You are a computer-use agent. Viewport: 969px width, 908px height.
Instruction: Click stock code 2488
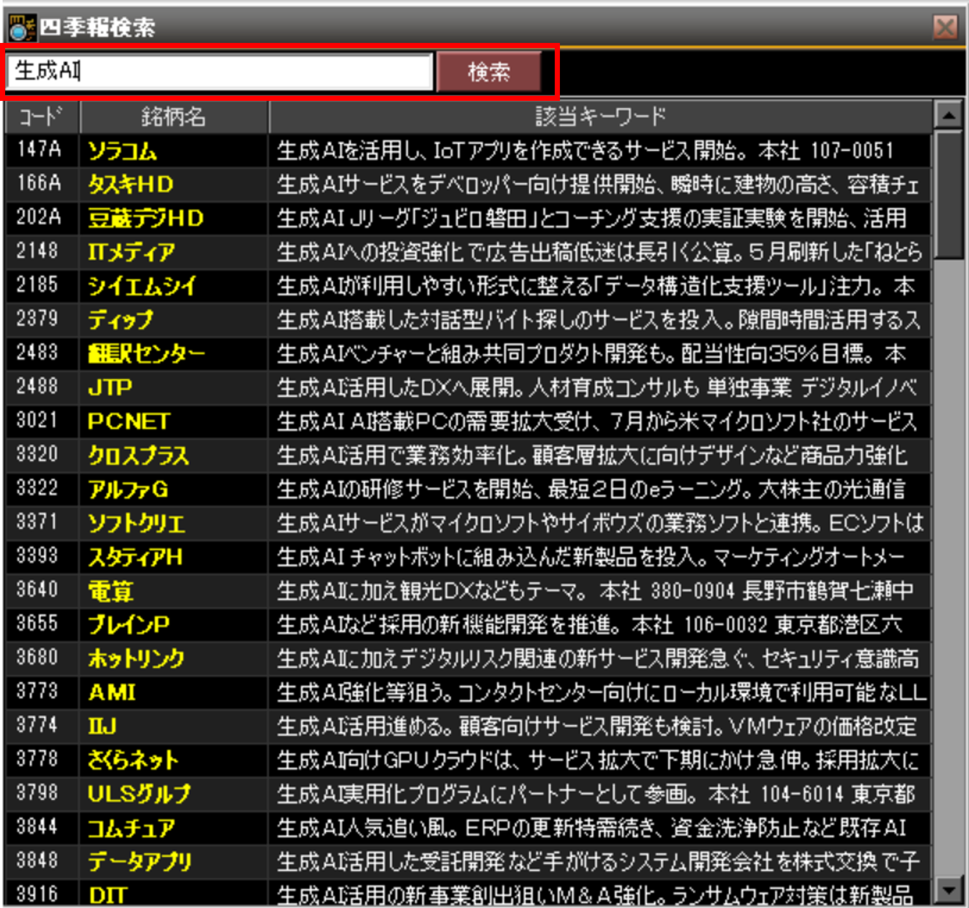[x=37, y=387]
